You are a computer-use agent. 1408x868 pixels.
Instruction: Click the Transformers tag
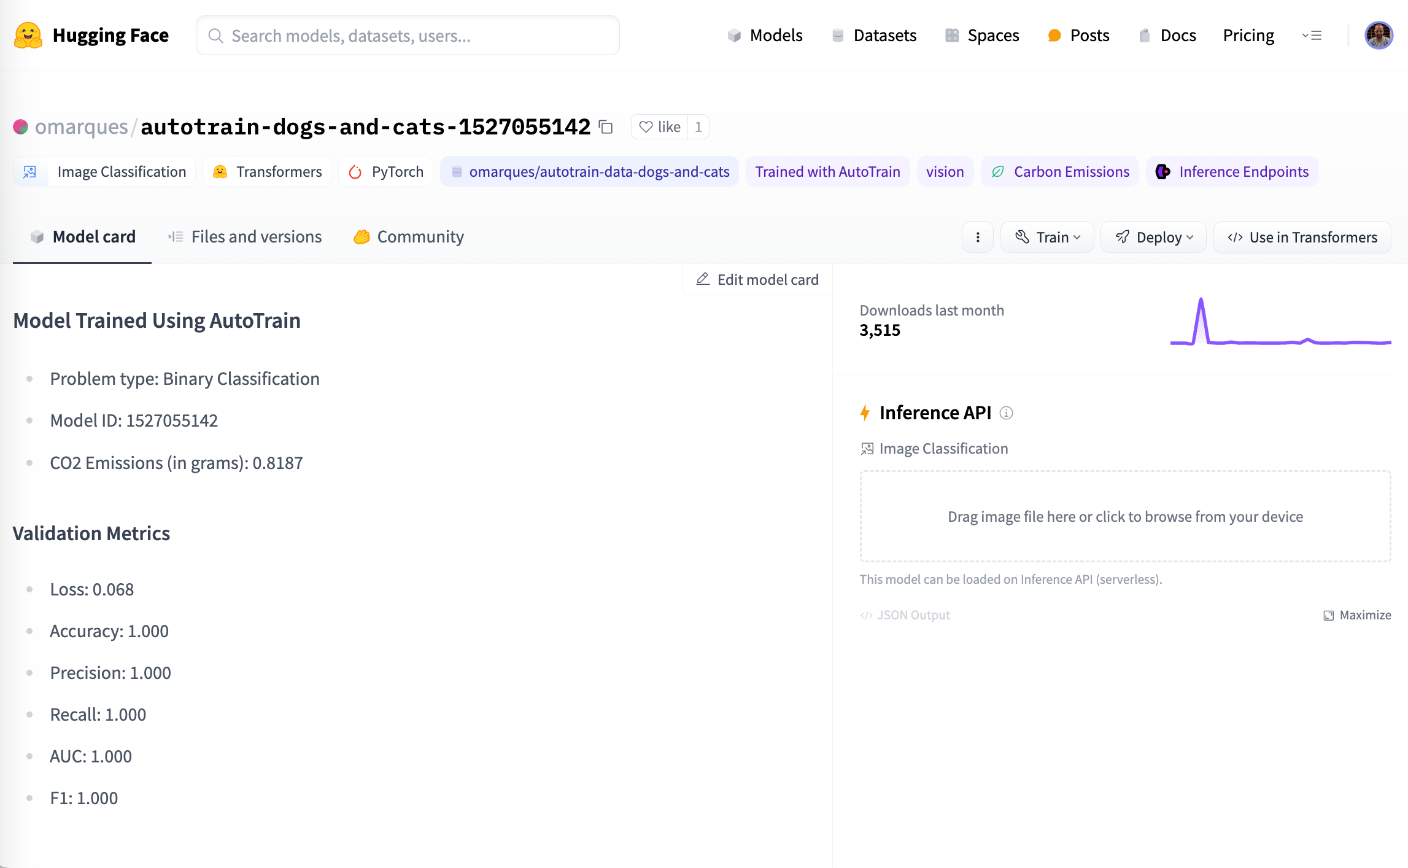(266, 172)
